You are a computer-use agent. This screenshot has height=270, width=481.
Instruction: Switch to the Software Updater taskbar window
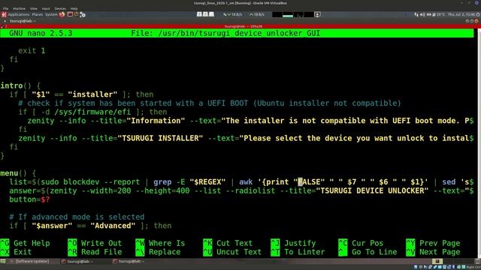30,262
